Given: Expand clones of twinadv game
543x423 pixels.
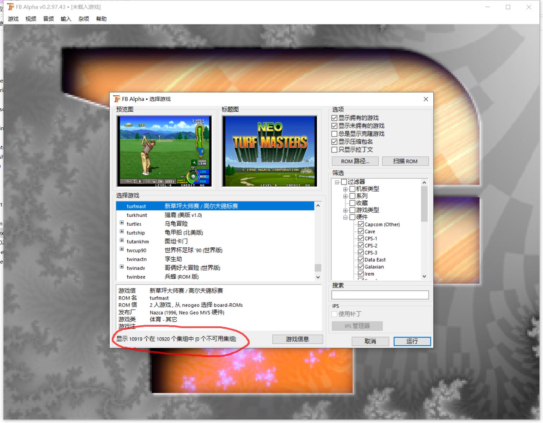Looking at the screenshot, I should coord(122,267).
